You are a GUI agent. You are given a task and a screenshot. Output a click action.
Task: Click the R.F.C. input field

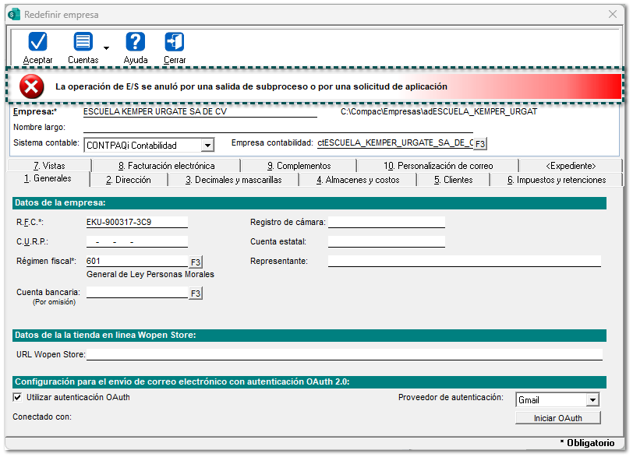coord(137,222)
